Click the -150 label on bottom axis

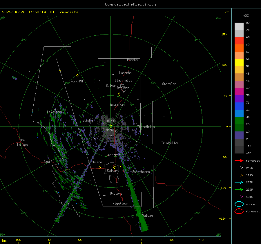coord(17,240)
